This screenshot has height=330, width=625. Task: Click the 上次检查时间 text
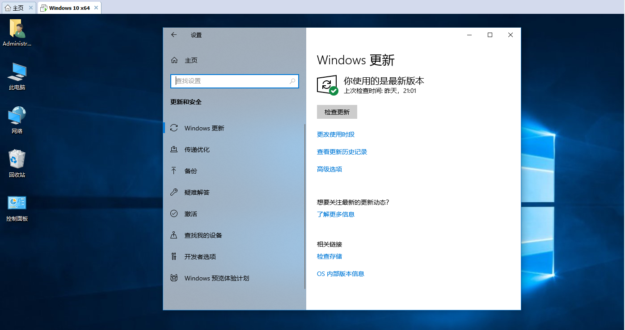(380, 91)
